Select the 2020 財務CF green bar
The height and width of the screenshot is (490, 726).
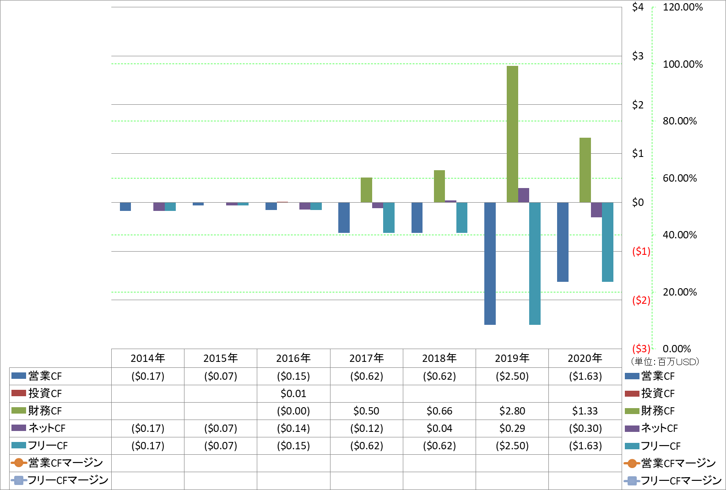(x=585, y=170)
